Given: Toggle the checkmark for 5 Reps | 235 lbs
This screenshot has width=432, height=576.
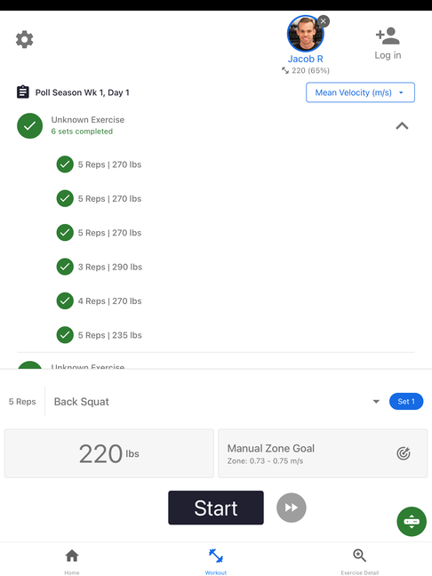Looking at the screenshot, I should pyautogui.click(x=65, y=335).
